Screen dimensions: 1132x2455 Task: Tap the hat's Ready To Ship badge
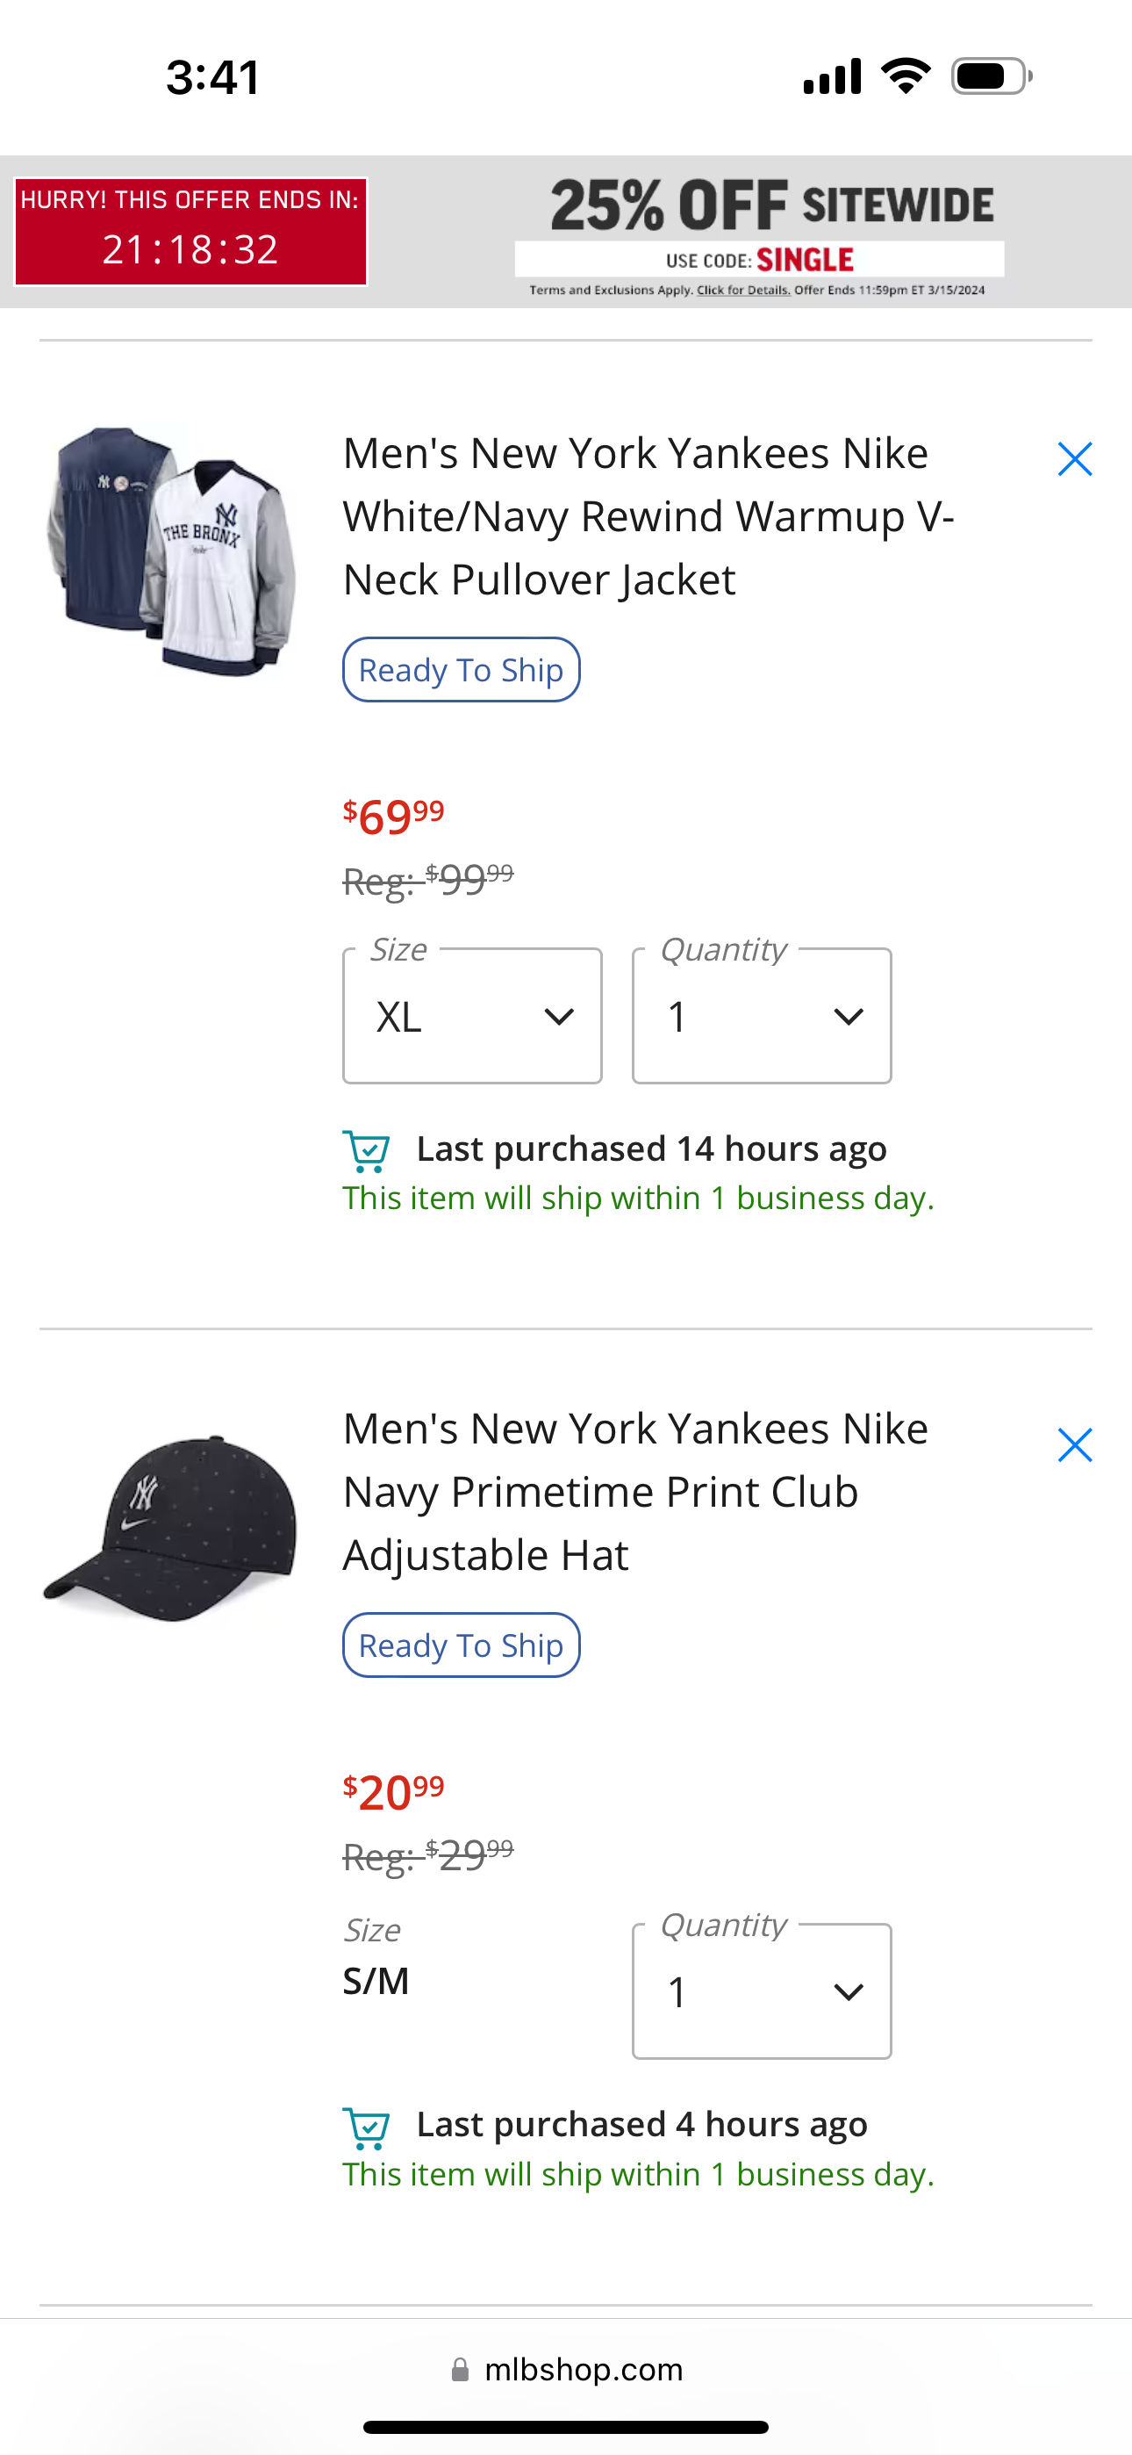[x=462, y=1645]
